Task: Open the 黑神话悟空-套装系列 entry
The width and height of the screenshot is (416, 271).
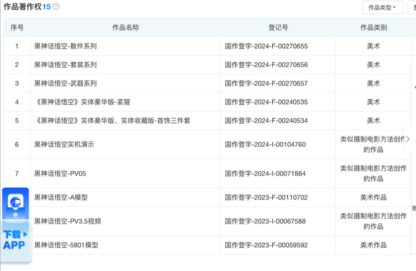Action: pos(65,65)
